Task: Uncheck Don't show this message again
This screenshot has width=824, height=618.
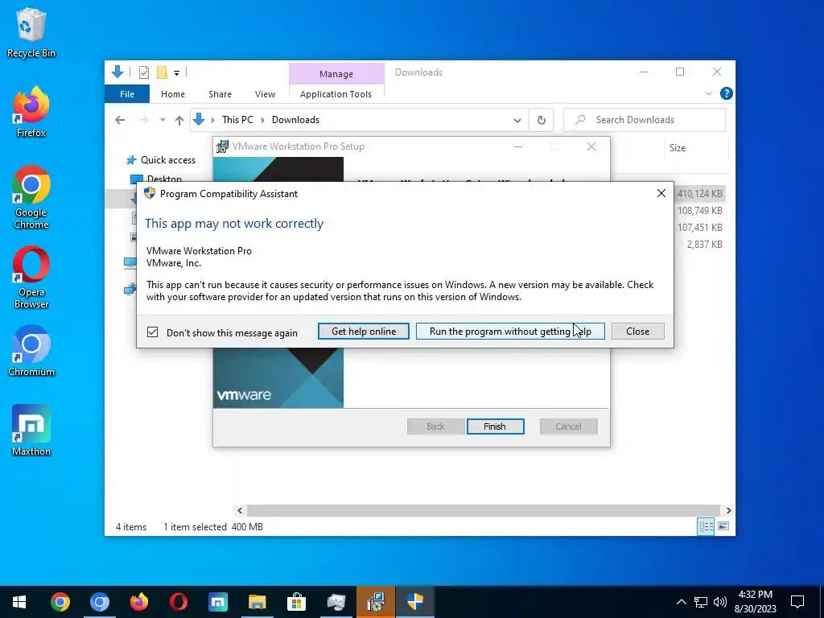Action: pos(152,332)
